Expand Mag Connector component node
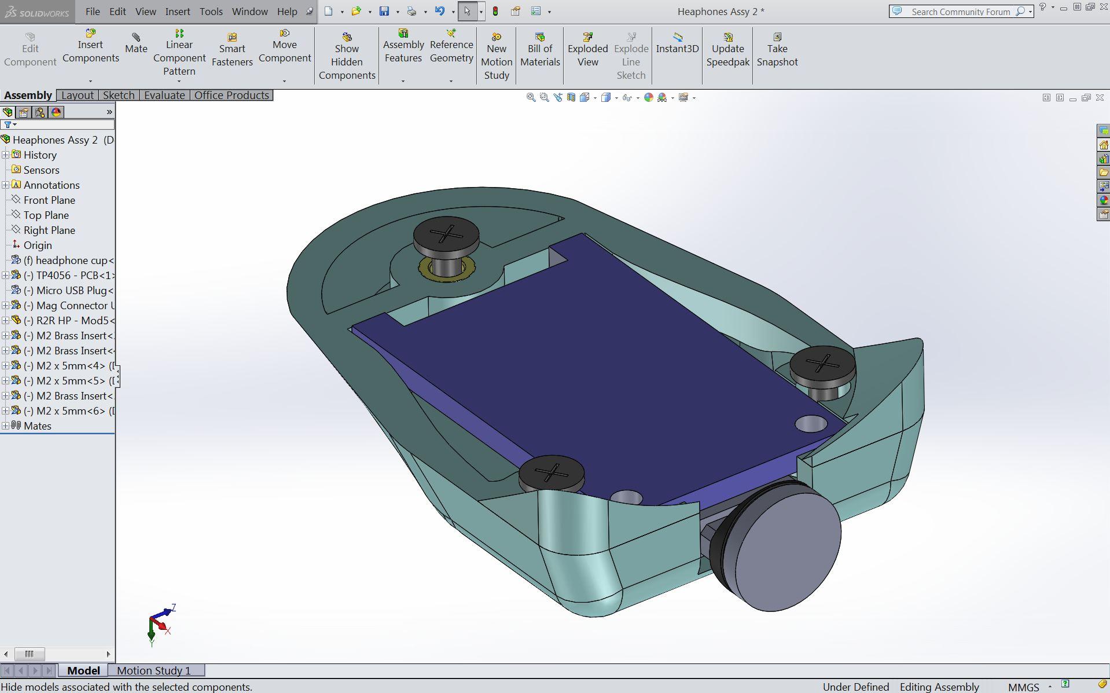The height and width of the screenshot is (693, 1110). point(5,305)
